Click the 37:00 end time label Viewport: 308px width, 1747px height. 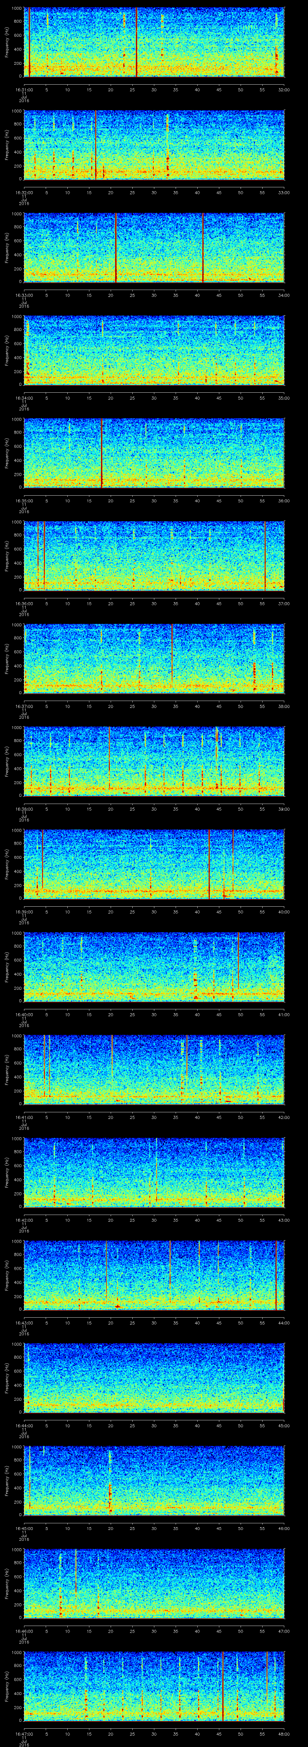[x=284, y=604]
